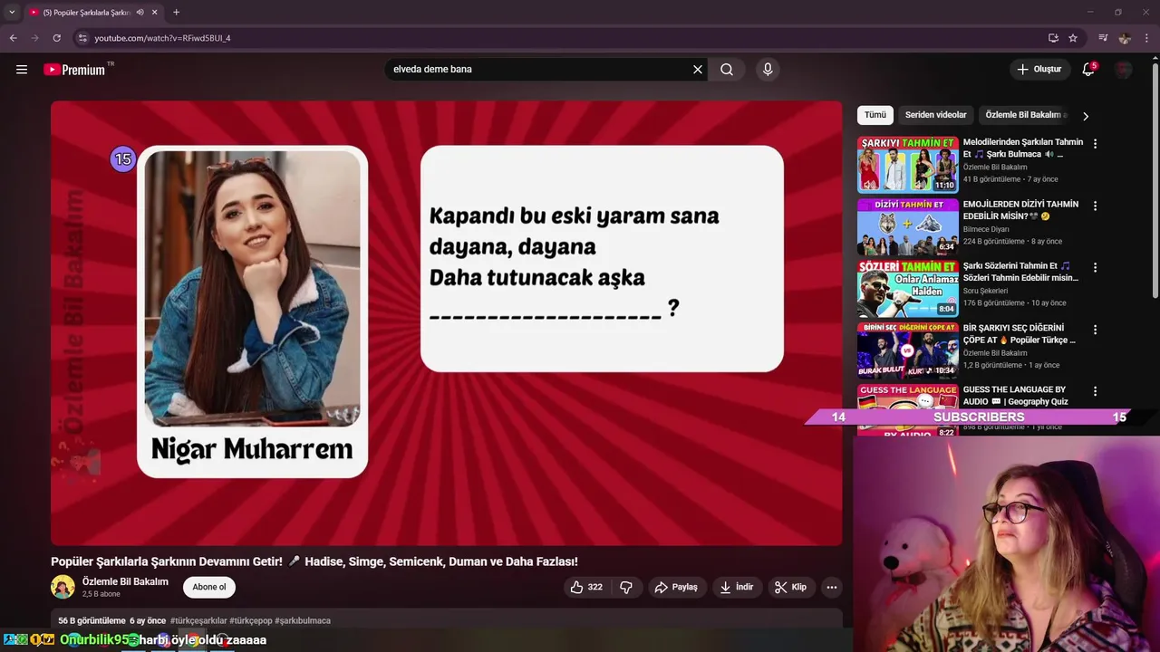Like the video with 322 likes
This screenshot has width=1160, height=652.
(586, 587)
